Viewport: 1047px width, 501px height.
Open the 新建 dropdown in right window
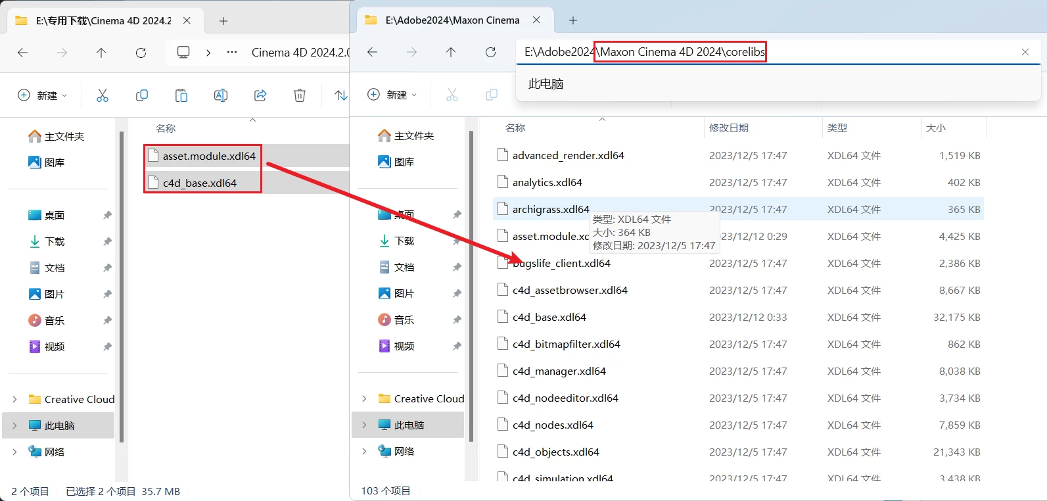392,95
